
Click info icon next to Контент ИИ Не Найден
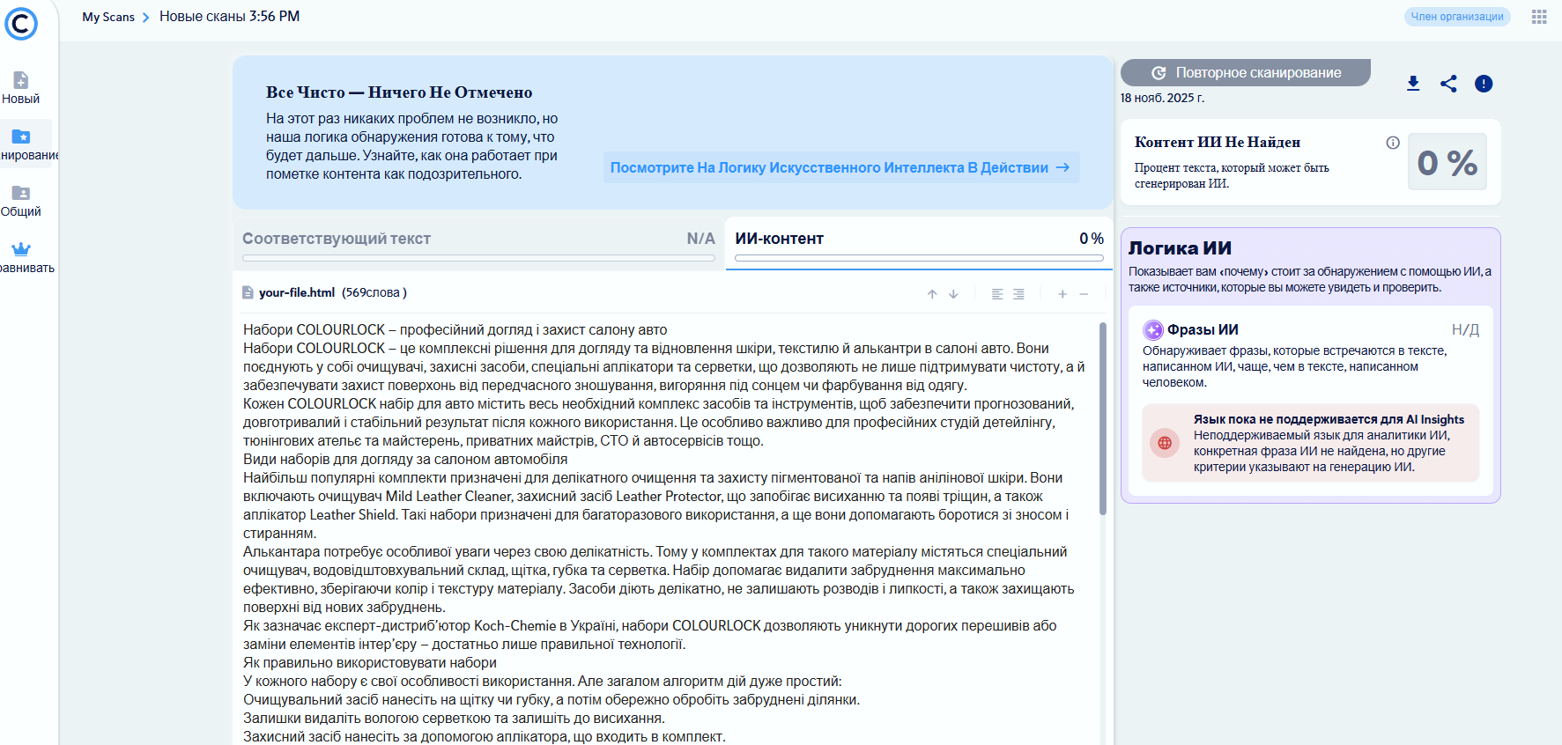tap(1393, 143)
